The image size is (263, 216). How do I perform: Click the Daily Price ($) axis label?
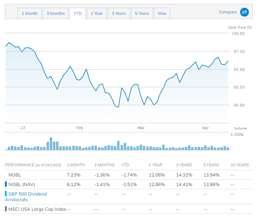click(240, 28)
